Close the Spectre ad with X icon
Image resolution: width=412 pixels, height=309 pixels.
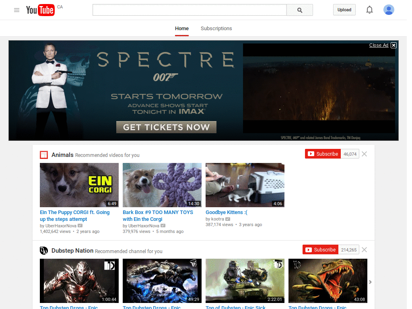point(393,45)
